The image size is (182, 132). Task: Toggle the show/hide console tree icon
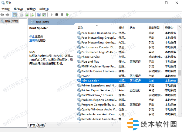(x=15, y=14)
